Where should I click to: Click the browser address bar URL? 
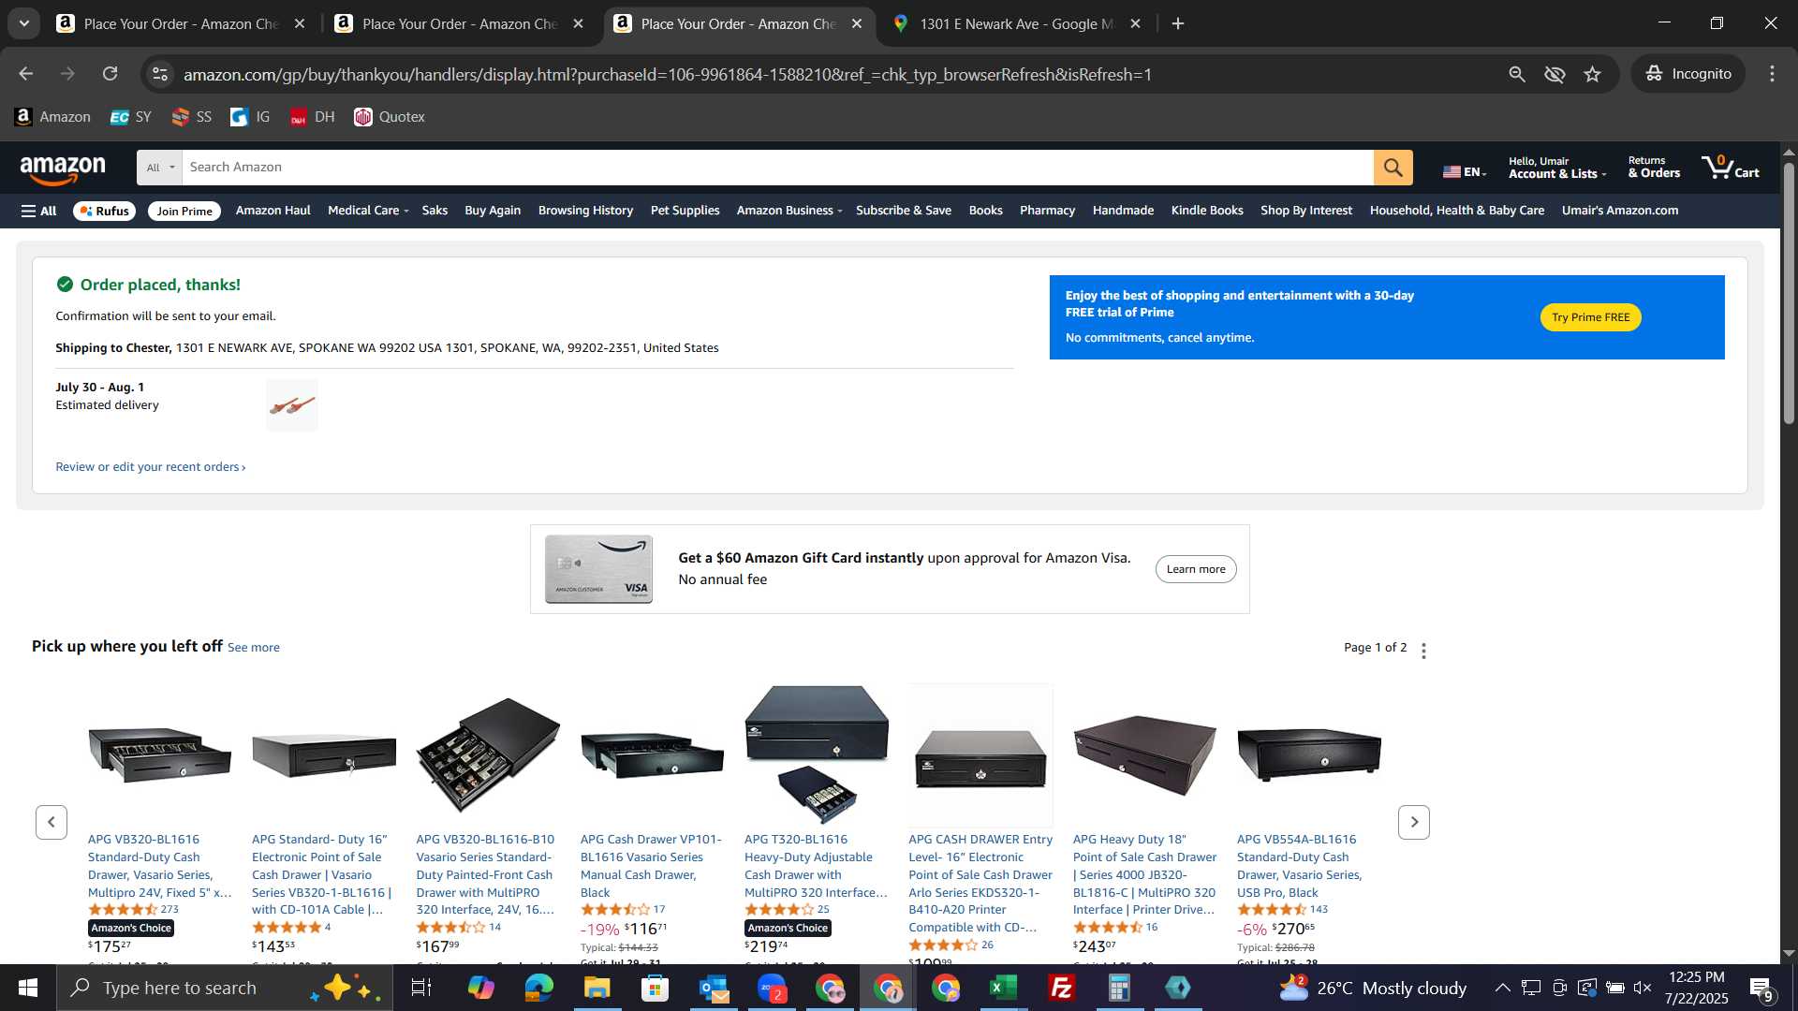coord(667,74)
